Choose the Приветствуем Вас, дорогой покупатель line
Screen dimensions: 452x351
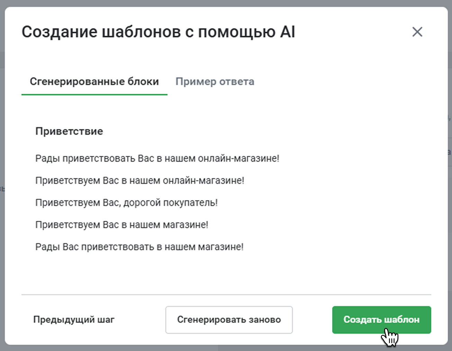click(x=126, y=203)
